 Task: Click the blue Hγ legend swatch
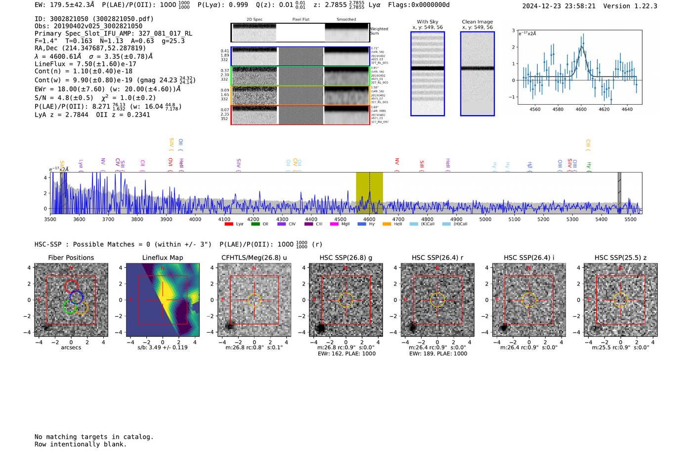[362, 224]
